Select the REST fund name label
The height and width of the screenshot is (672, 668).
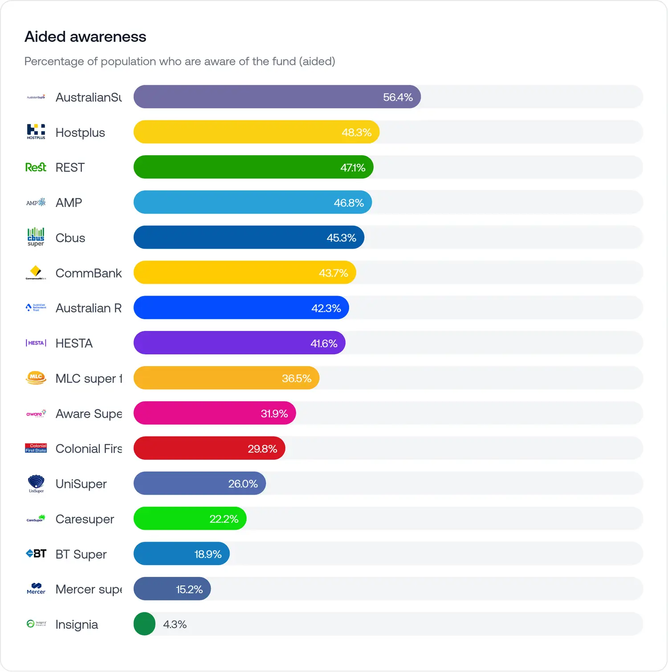(70, 168)
